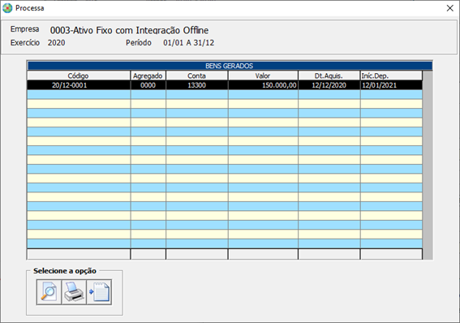Viewport: 460px width, 323px height.
Task: Export the list to a file
Action: point(99,292)
